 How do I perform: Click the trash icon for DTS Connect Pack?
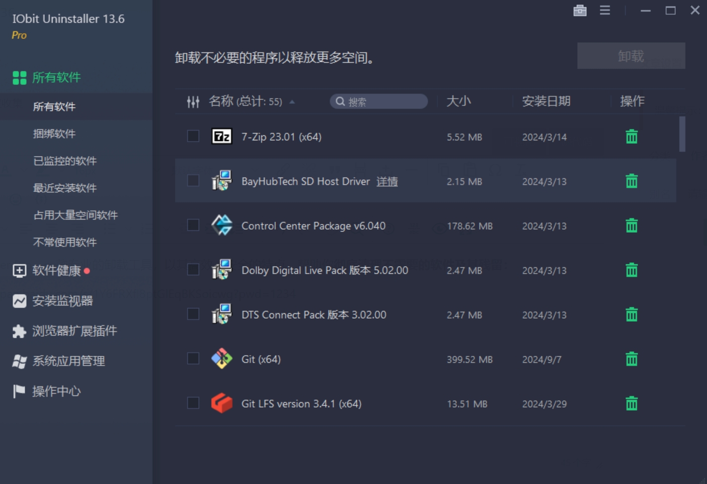(x=632, y=314)
